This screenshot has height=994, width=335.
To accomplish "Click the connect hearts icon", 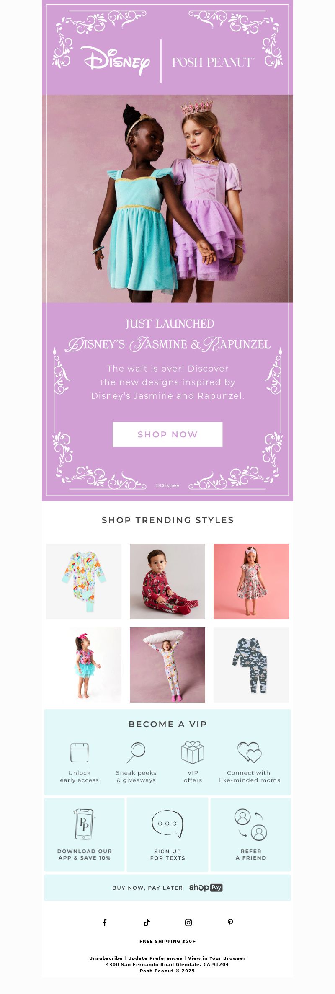I will 250,752.
